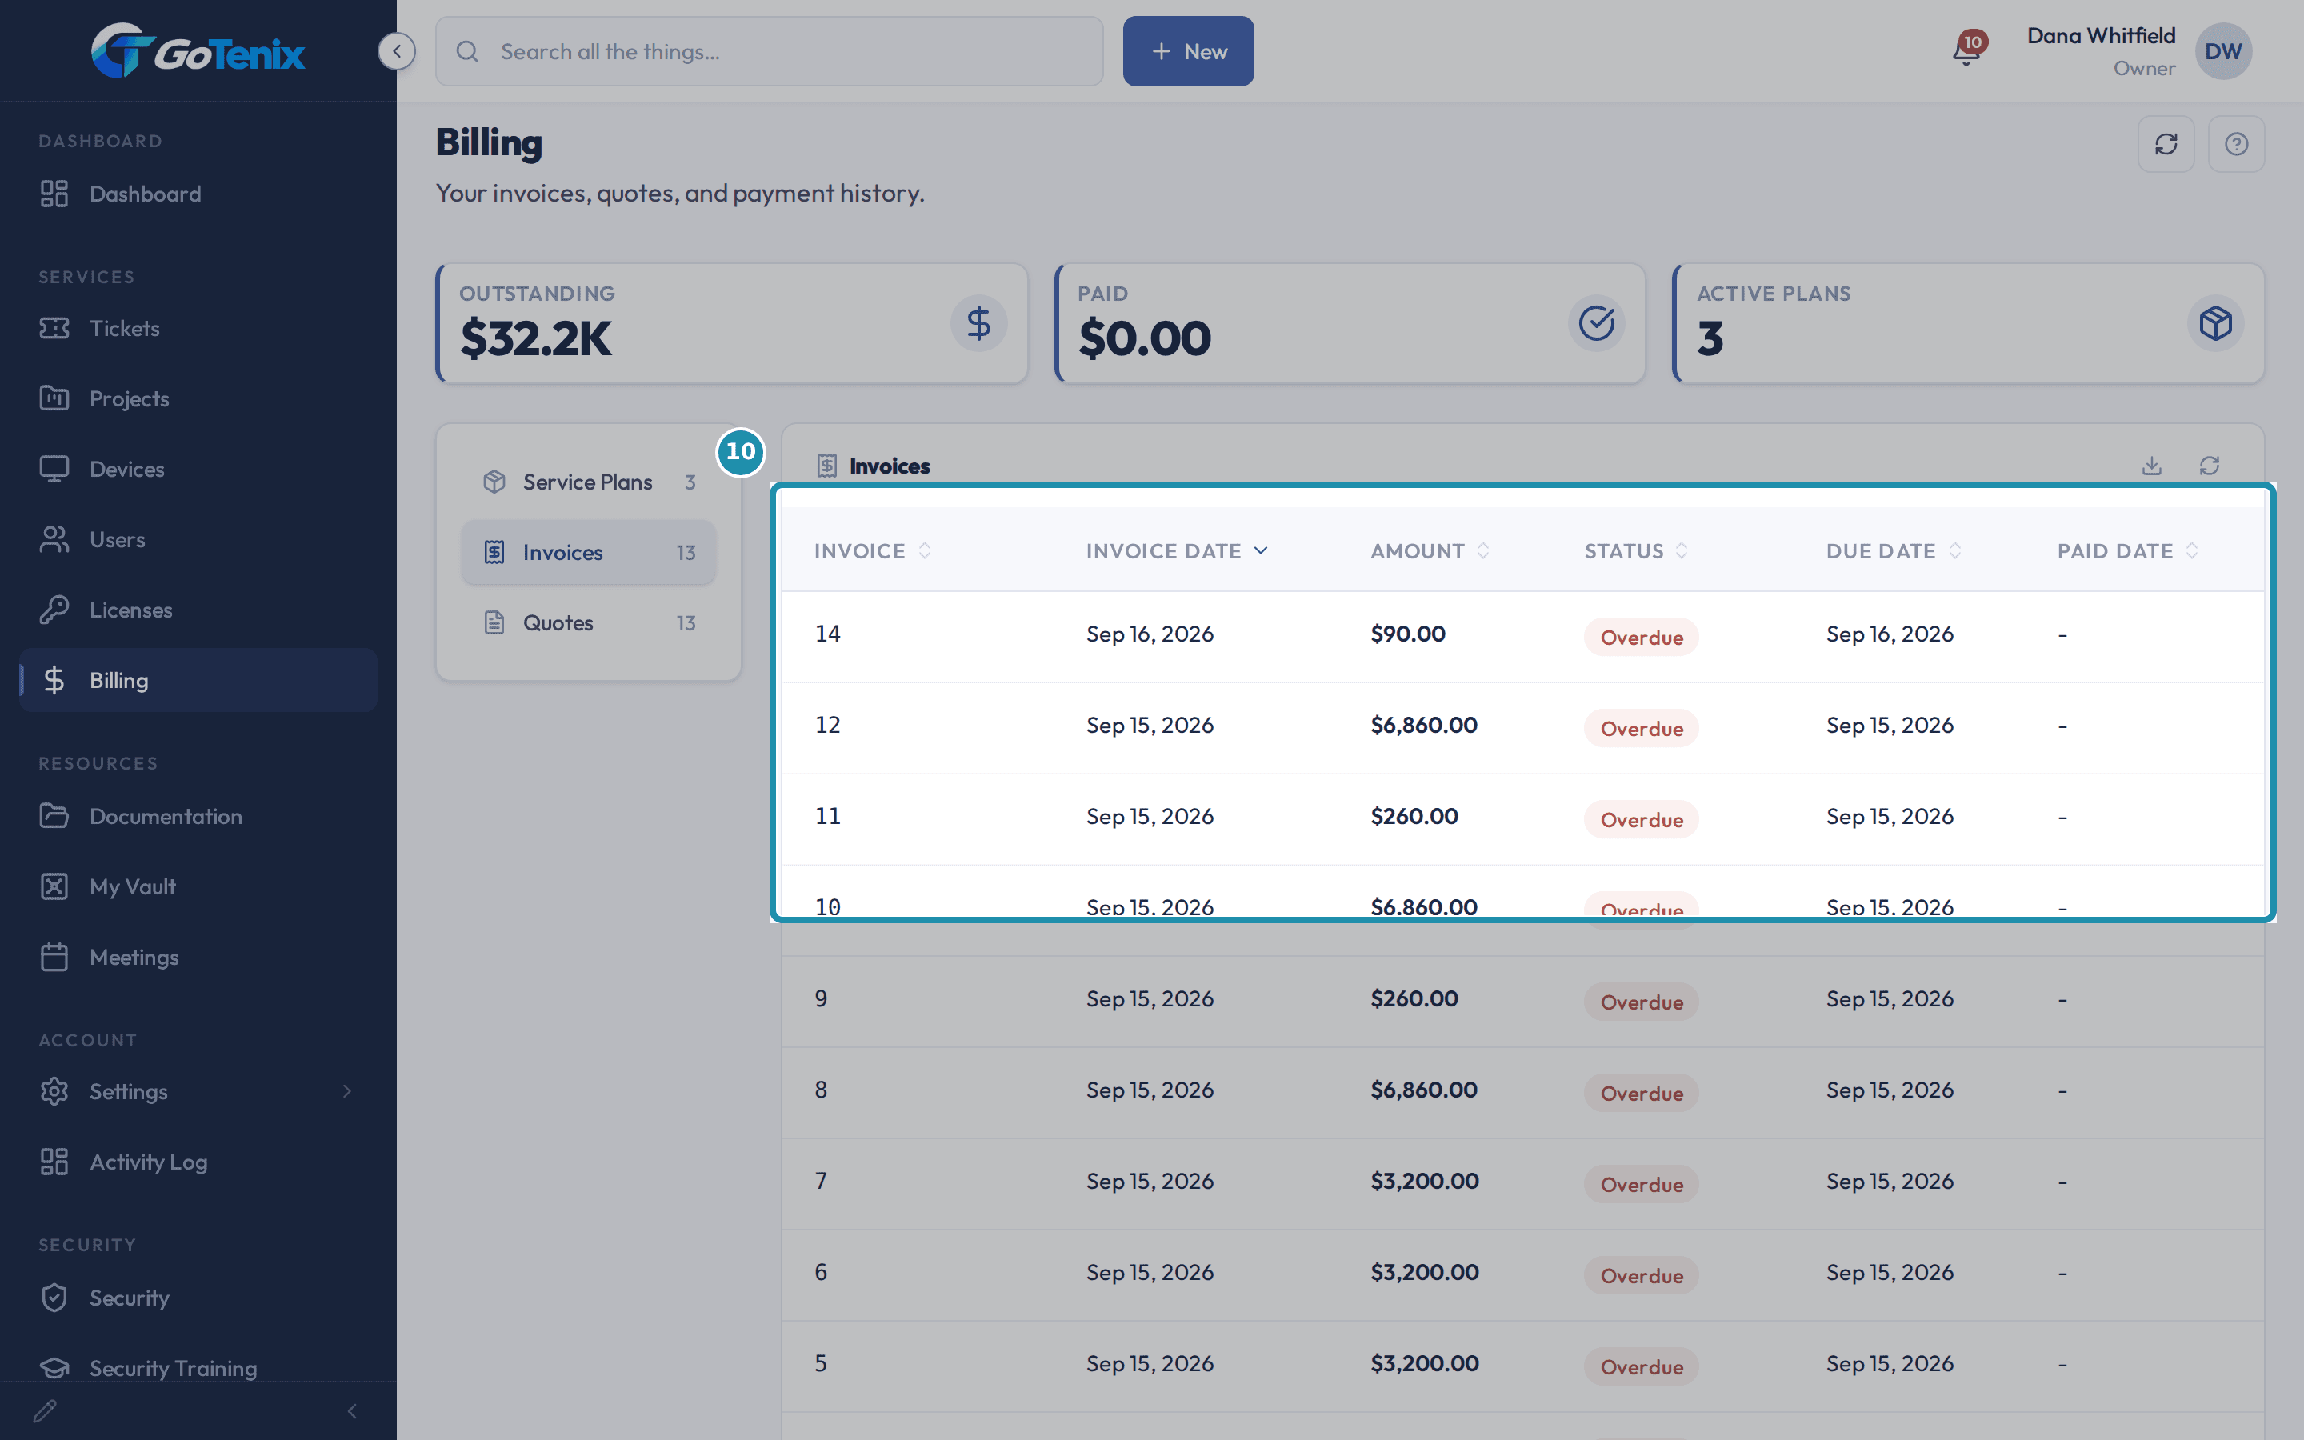Navigate to Devices
The image size is (2304, 1440).
[x=198, y=470]
